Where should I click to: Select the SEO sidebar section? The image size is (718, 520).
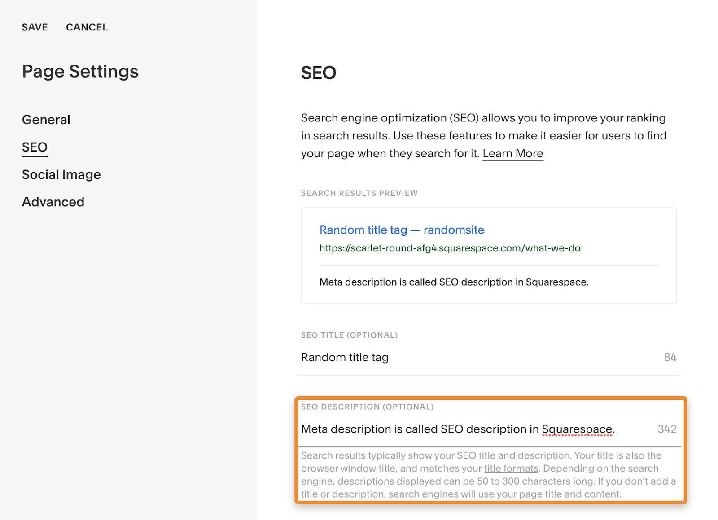point(34,147)
